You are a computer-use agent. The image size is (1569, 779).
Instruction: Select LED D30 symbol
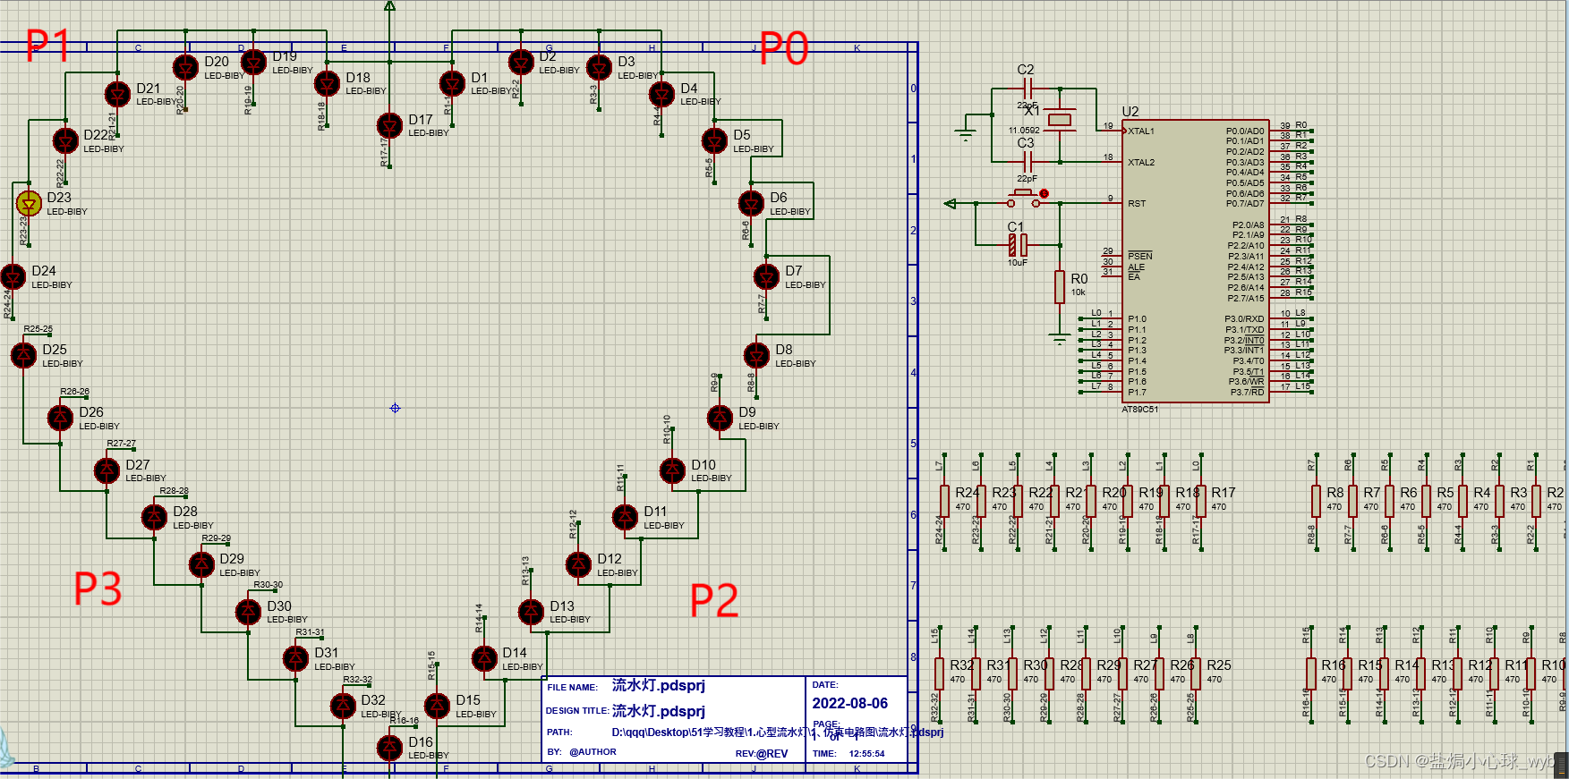click(x=248, y=612)
